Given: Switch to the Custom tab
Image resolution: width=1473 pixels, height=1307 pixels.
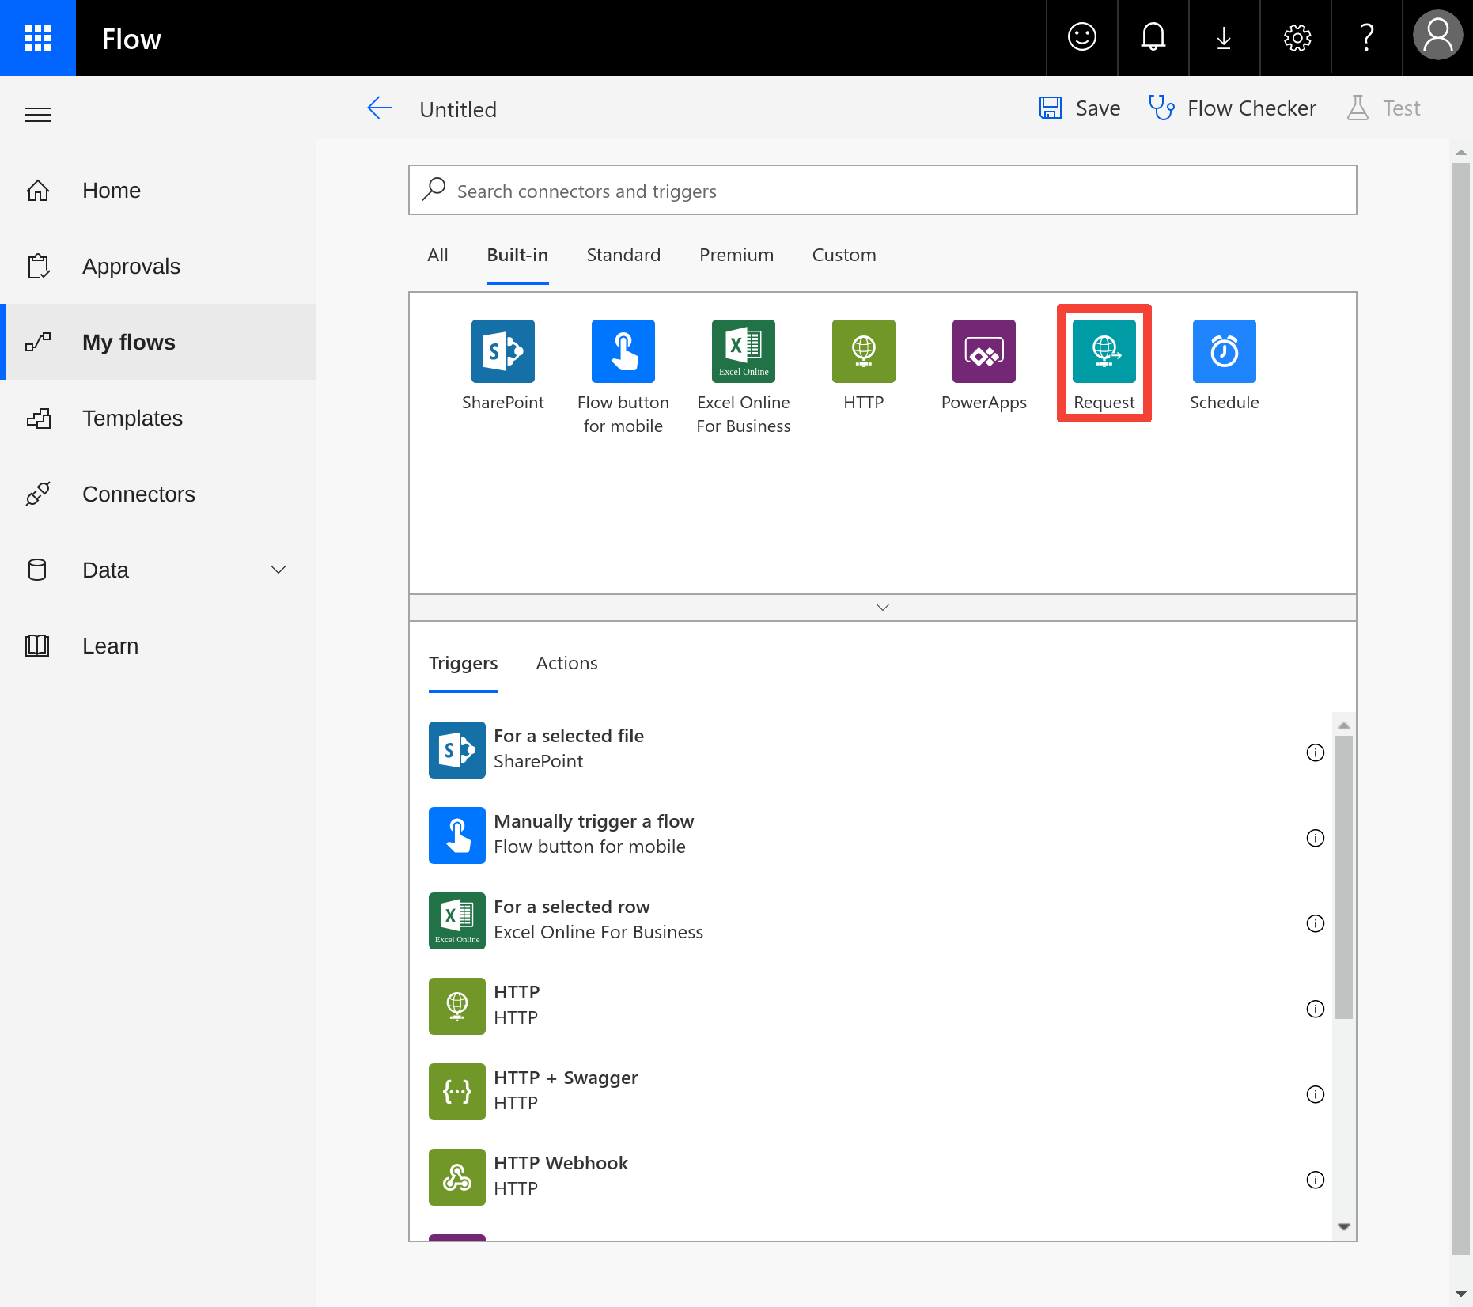Looking at the screenshot, I should pyautogui.click(x=844, y=255).
